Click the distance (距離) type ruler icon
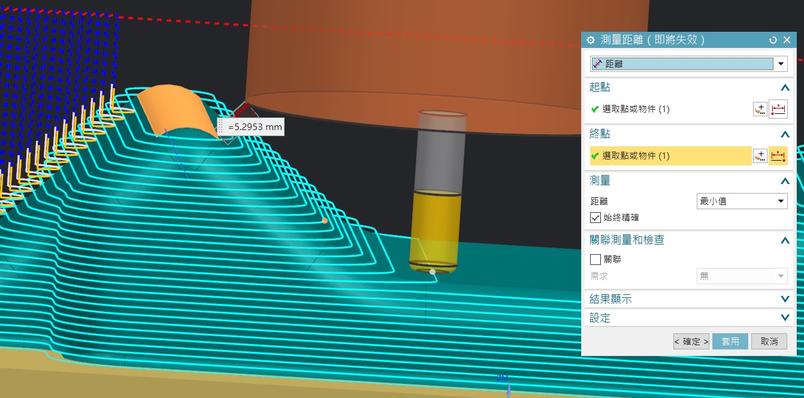The image size is (804, 398). (x=597, y=64)
